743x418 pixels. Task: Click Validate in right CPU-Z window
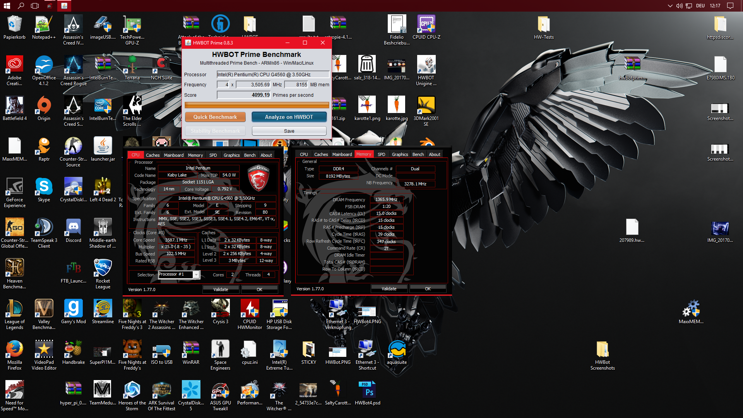(x=389, y=288)
